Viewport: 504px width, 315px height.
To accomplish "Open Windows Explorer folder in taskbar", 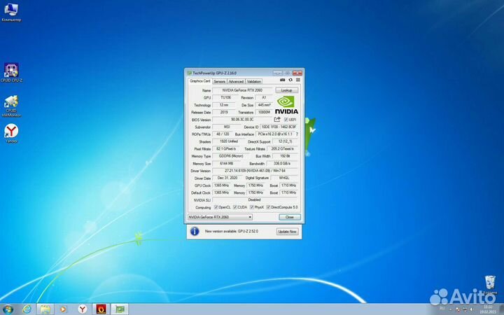I will [45, 309].
